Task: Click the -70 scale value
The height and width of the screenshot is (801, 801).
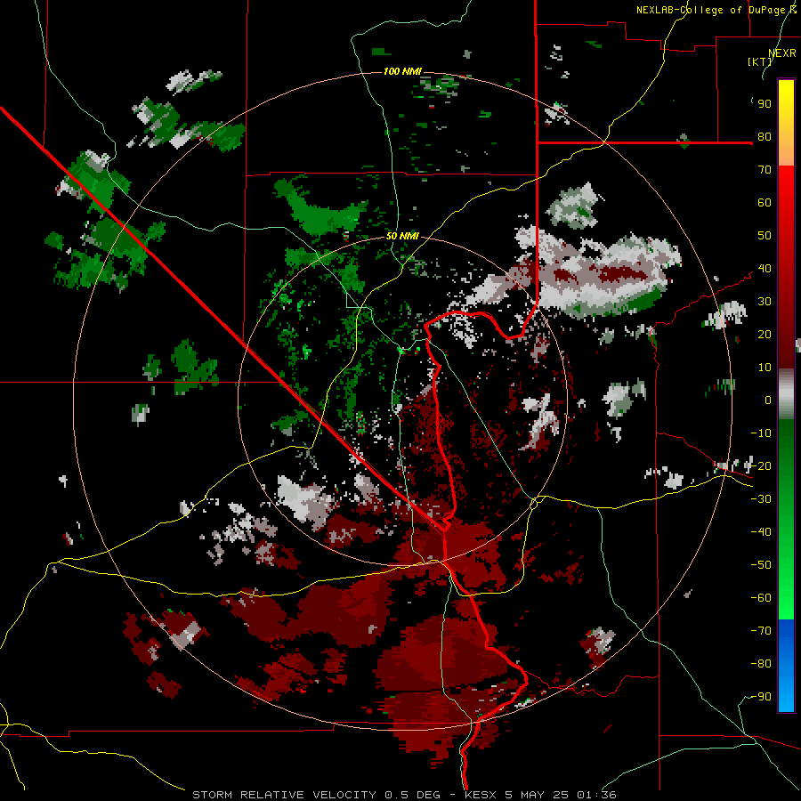Action: [x=761, y=631]
